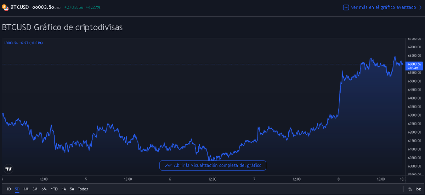Image resolution: width=425 pixels, height=195 pixels.
Task: Click the Bitcoin BTCUSD logo icon
Action: 5,7
